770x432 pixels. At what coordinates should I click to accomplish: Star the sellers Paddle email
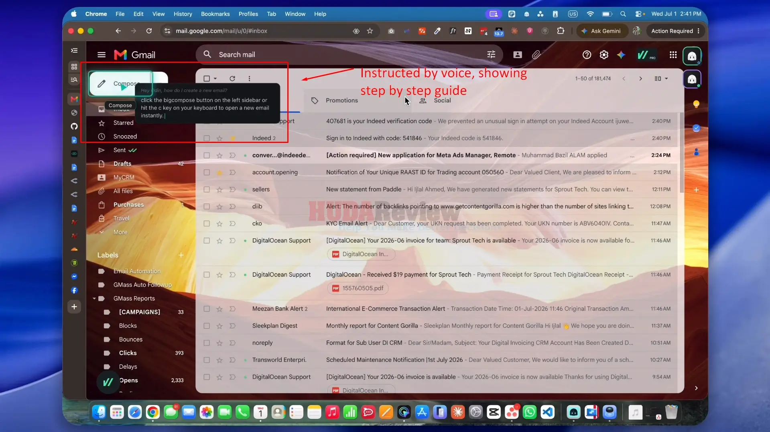pos(219,189)
